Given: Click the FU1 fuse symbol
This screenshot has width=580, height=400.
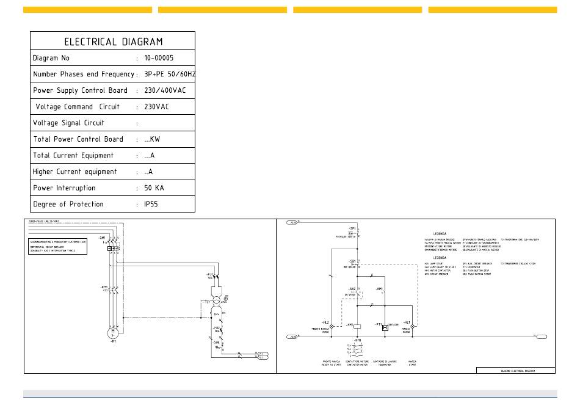Looking at the screenshot, I should [x=216, y=276].
